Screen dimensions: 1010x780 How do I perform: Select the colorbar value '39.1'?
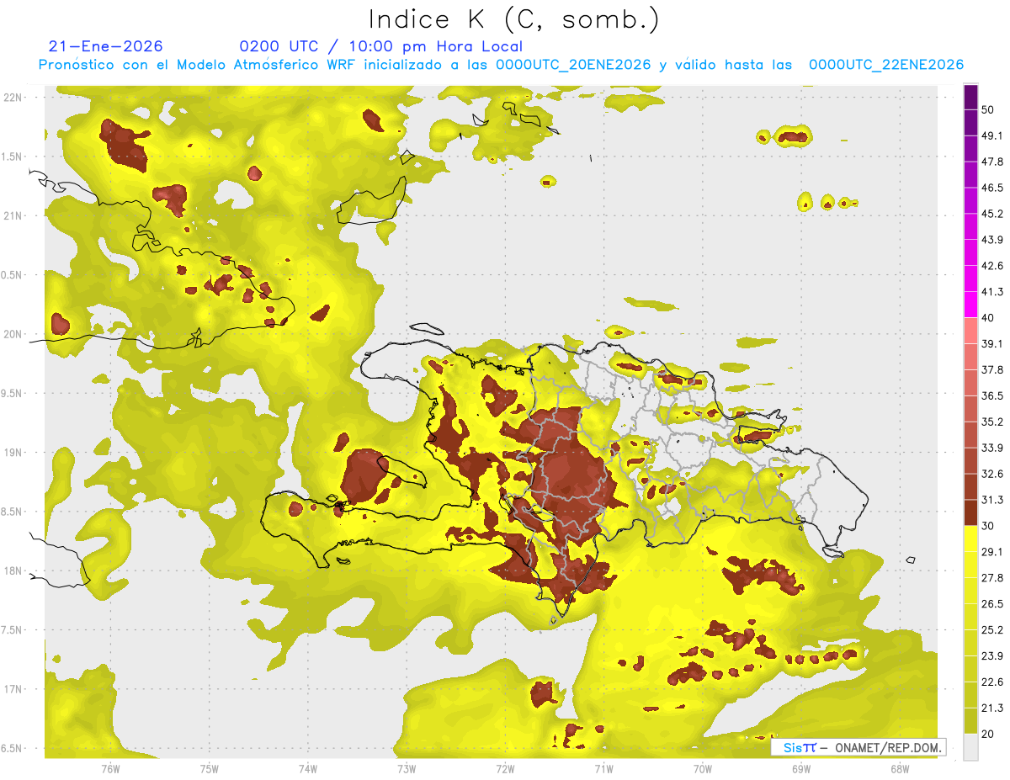pos(992,344)
